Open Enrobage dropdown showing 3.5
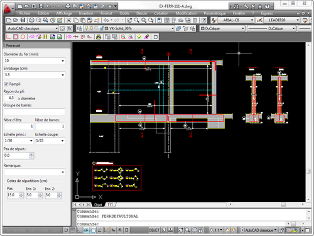Image resolution: width=314 pixels, height=236 pixels. 63,75
